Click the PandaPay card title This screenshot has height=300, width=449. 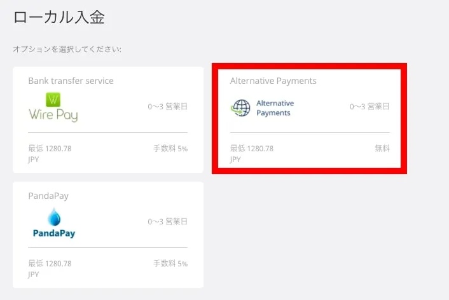48,196
